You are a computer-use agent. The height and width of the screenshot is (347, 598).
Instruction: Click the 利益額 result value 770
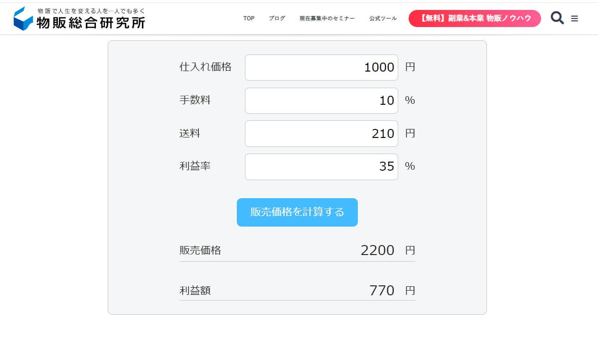pos(382,290)
